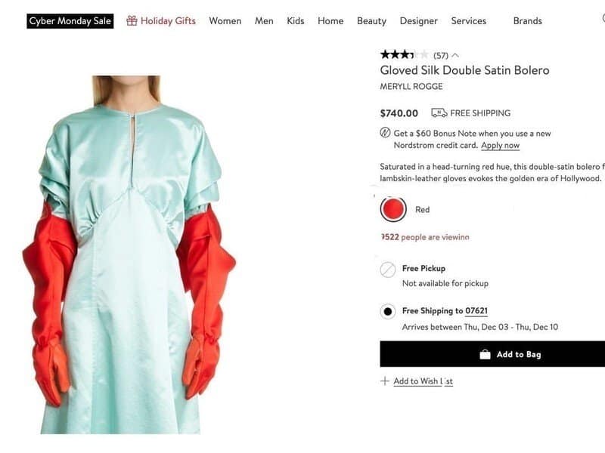Click the free shipping truck icon

click(439, 112)
